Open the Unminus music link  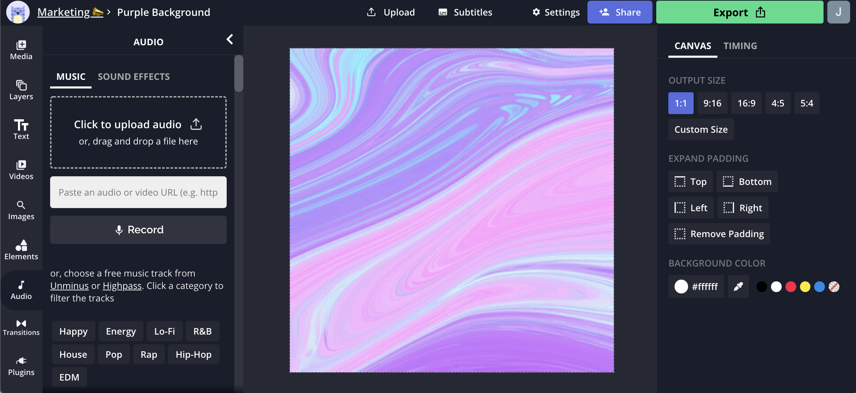pos(69,286)
